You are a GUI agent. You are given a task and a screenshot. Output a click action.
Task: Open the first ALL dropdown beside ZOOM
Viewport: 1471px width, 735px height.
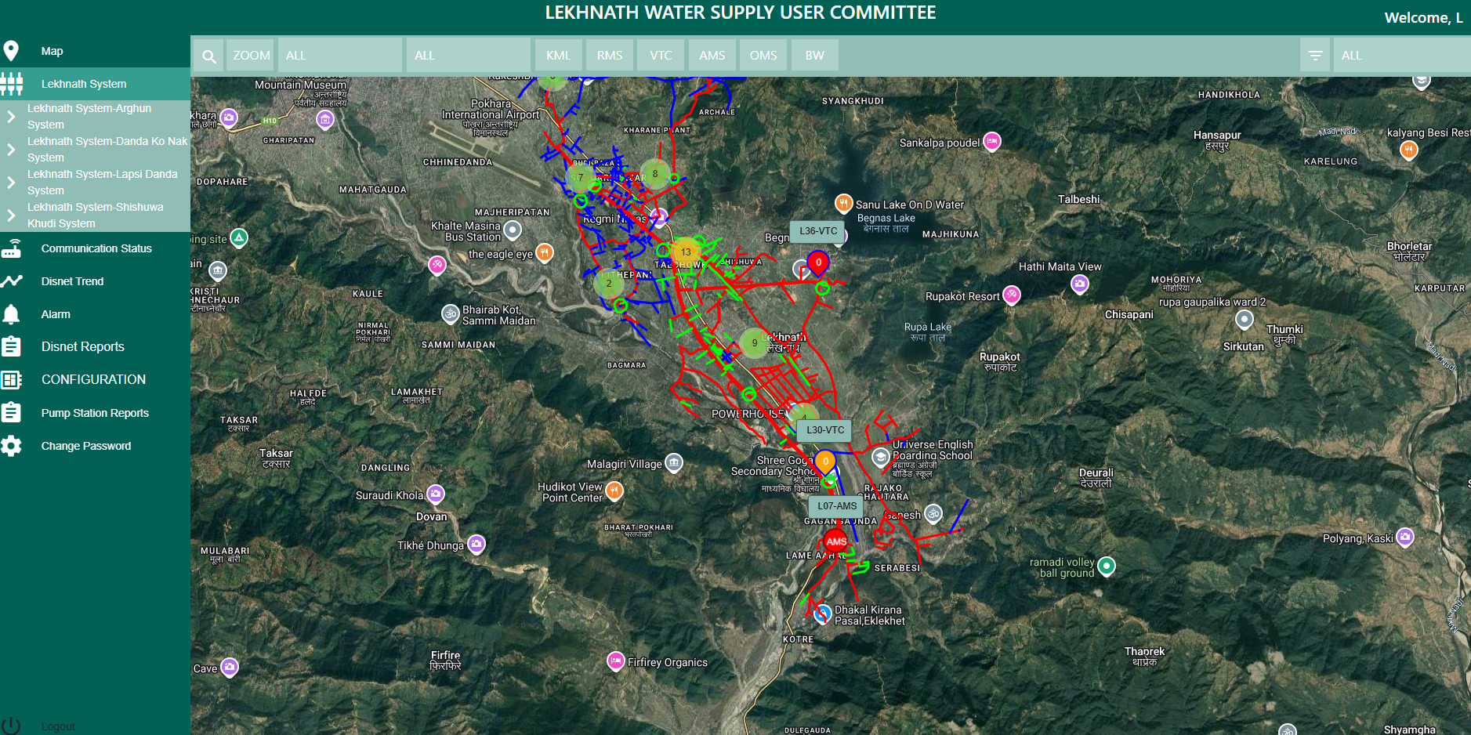[x=339, y=56]
